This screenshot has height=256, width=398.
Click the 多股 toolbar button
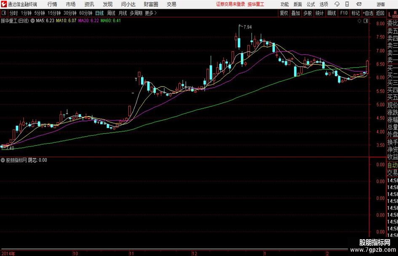point(307,13)
